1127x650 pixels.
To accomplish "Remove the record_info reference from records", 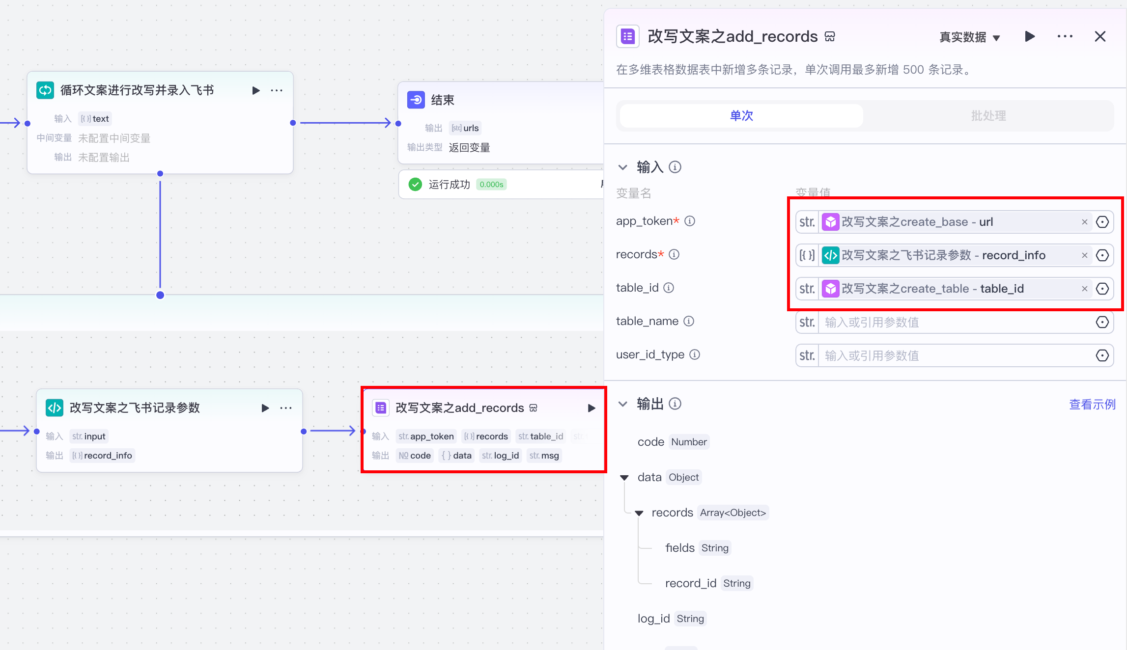I will (x=1084, y=255).
